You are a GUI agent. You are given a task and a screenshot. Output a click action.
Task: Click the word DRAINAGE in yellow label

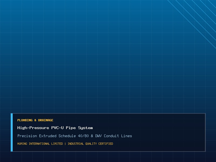pos(46,120)
